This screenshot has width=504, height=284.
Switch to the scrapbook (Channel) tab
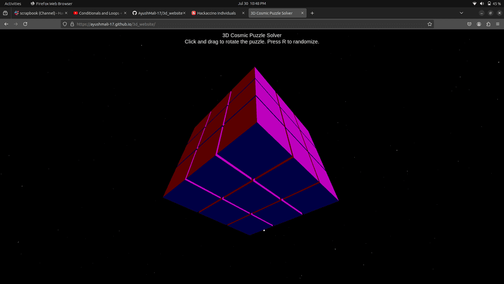pyautogui.click(x=40, y=13)
